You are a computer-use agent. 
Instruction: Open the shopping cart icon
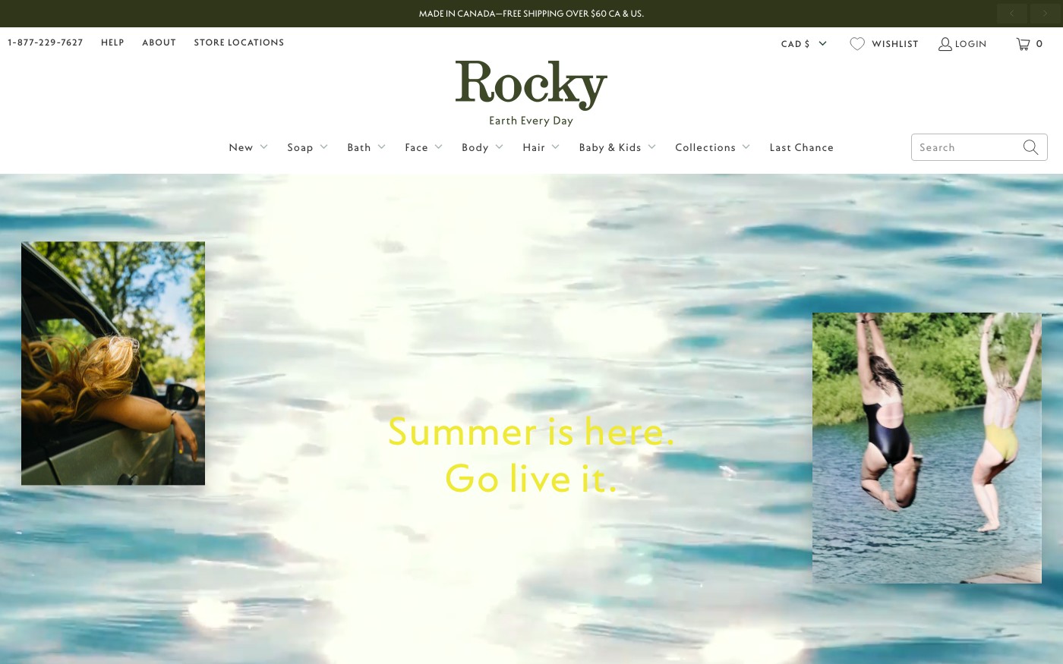(x=1023, y=44)
